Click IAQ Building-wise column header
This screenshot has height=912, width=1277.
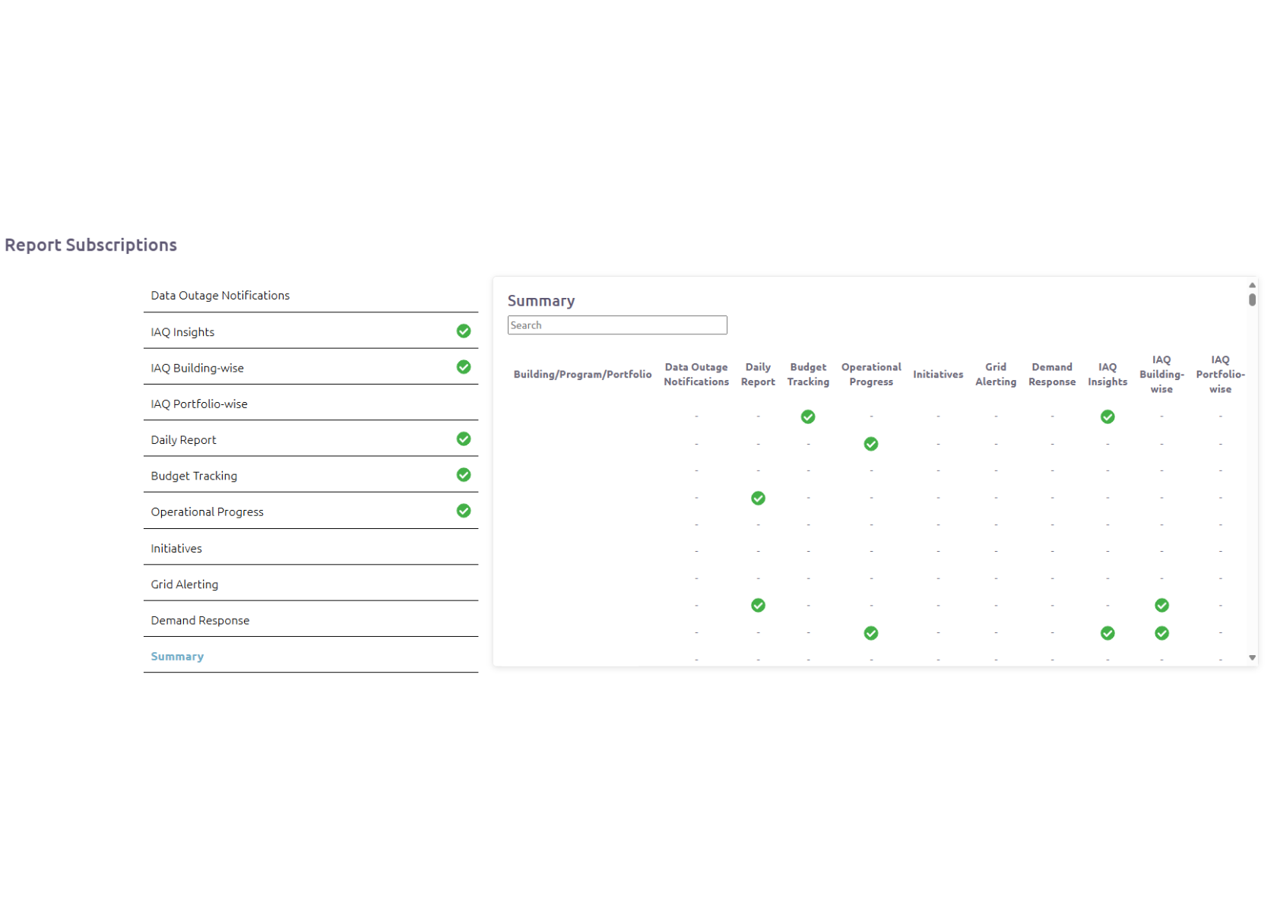(x=1161, y=374)
